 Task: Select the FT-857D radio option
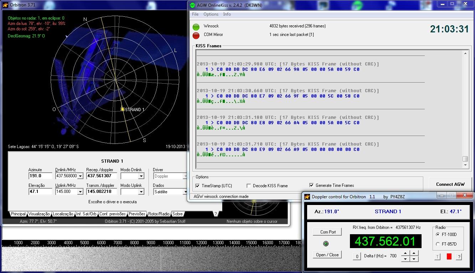[438, 244]
